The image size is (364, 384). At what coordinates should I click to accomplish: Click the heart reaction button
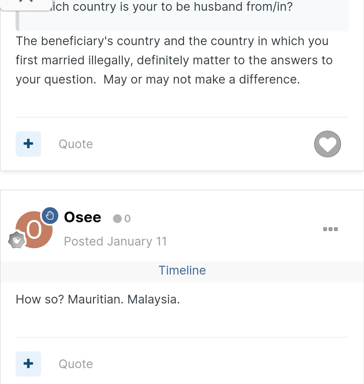[x=328, y=144]
